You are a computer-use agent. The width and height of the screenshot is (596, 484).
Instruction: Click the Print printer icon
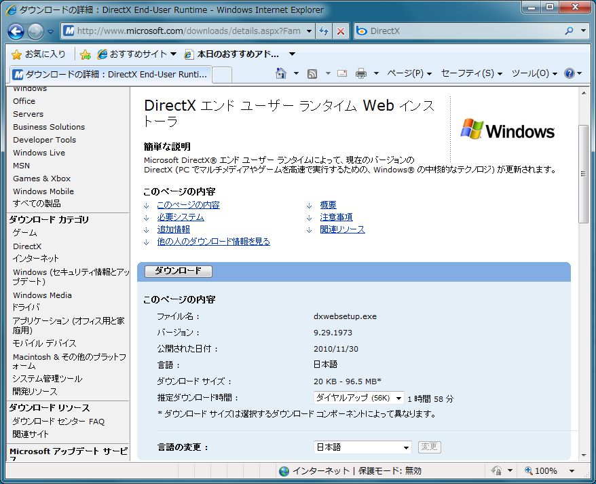[360, 73]
